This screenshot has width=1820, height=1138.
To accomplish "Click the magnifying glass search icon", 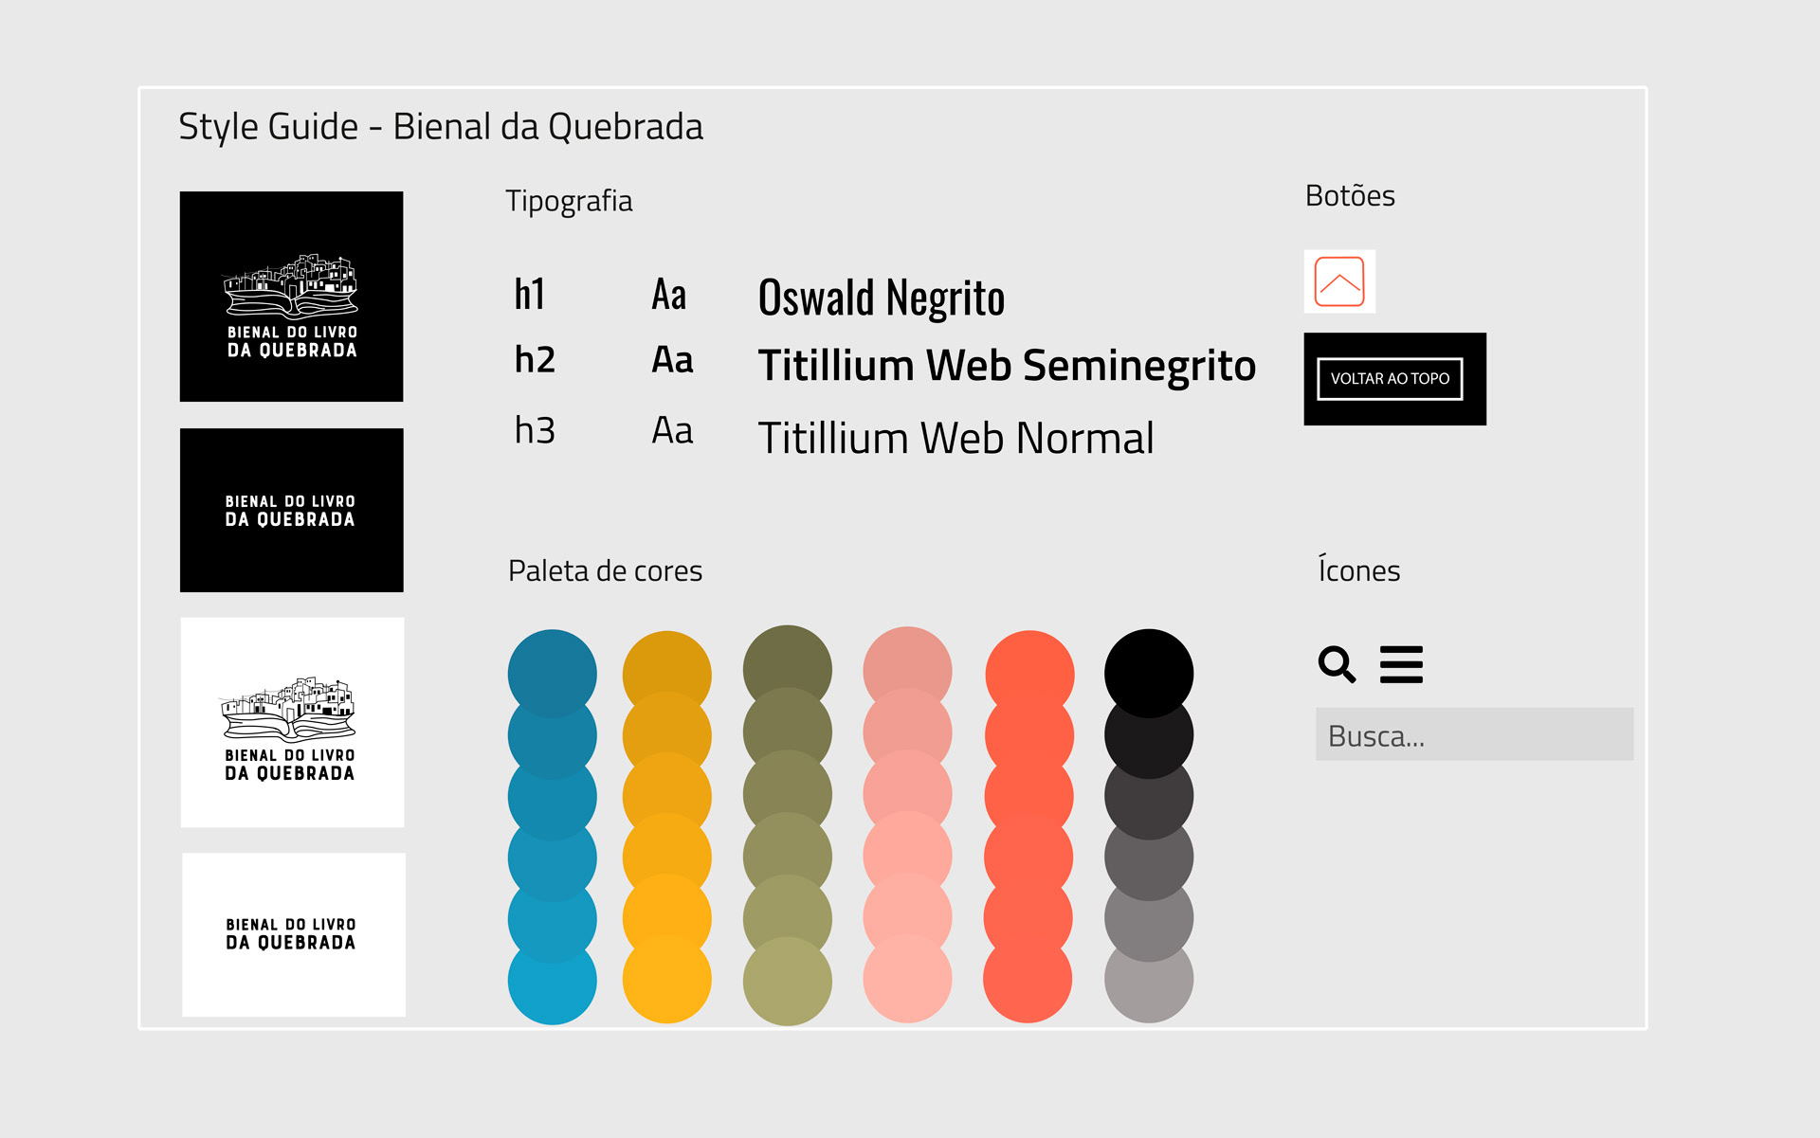I will pos(1337,664).
